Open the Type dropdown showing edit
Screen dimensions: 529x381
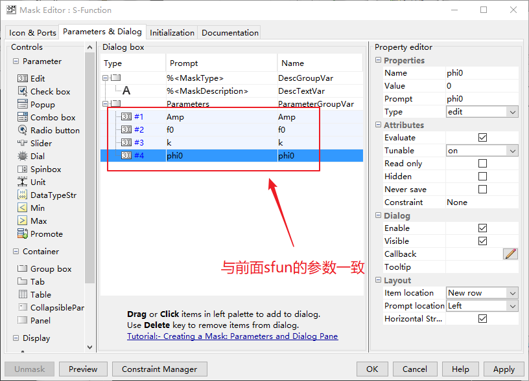click(x=482, y=112)
